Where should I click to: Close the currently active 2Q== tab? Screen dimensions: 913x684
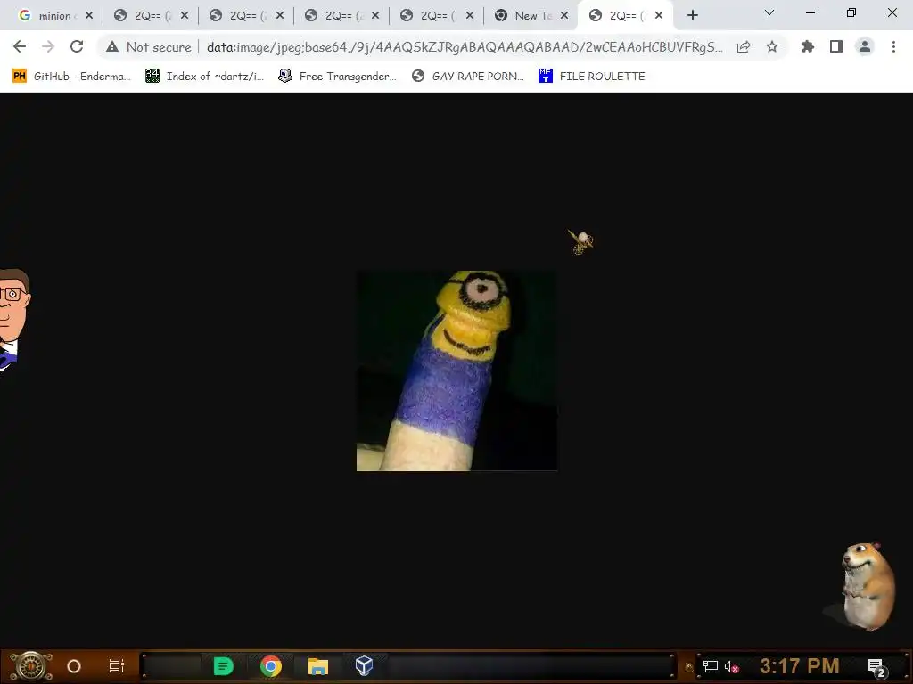(x=659, y=16)
